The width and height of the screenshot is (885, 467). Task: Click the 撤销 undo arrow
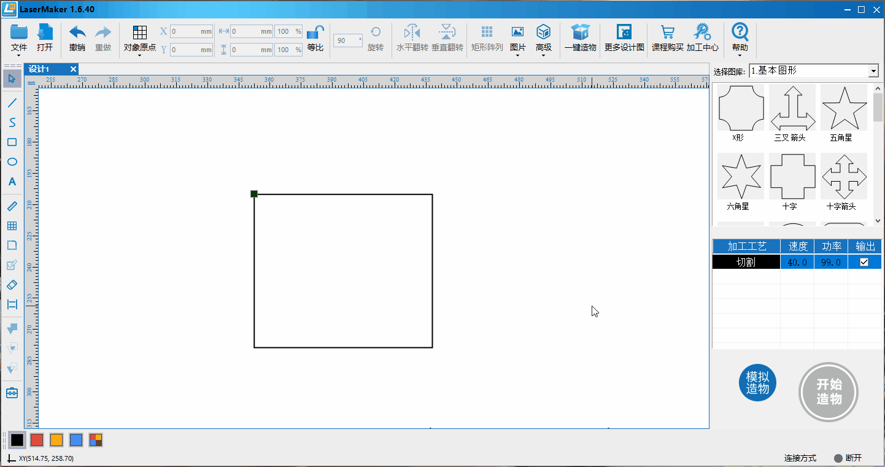pyautogui.click(x=77, y=32)
